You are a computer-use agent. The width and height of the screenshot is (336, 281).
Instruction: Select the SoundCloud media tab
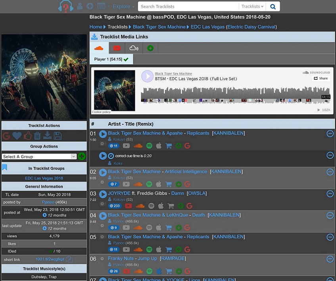pos(99,48)
